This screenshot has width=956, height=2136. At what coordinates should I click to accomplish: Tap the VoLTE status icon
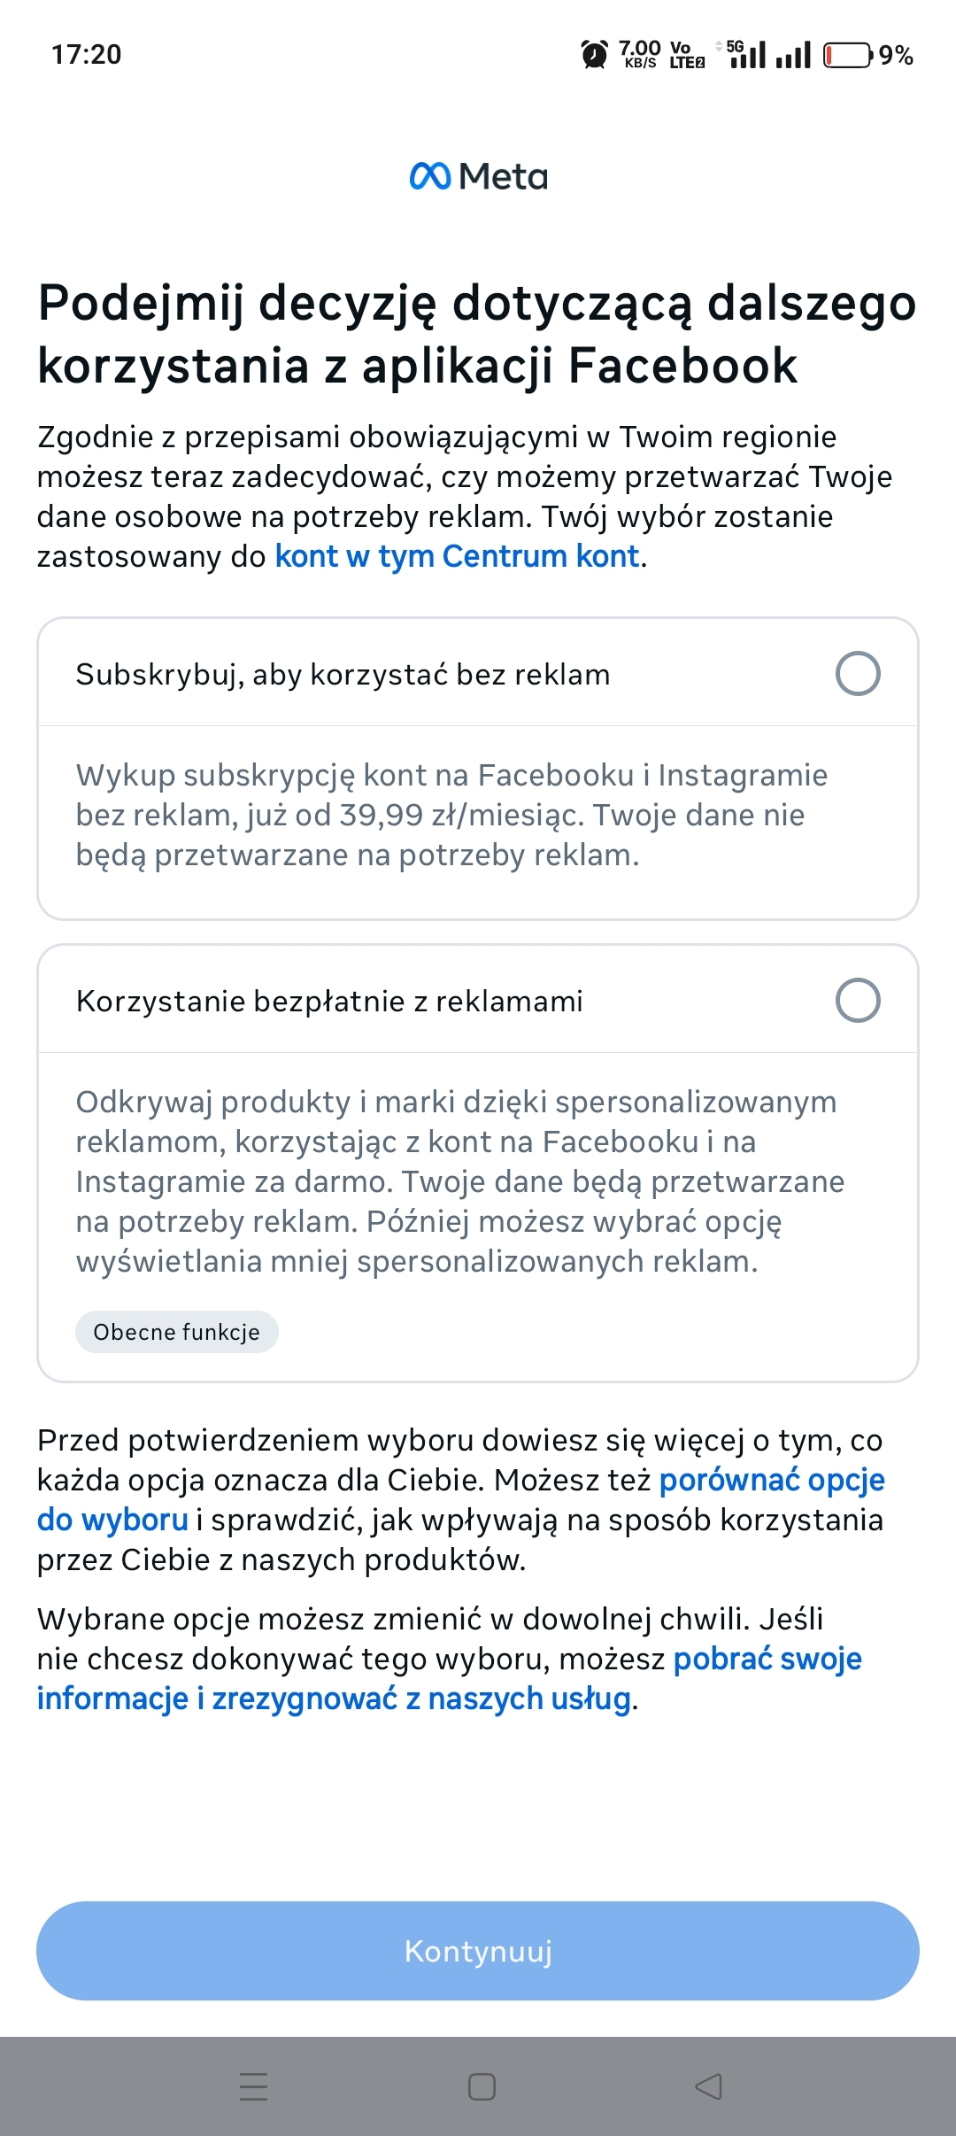point(686,55)
